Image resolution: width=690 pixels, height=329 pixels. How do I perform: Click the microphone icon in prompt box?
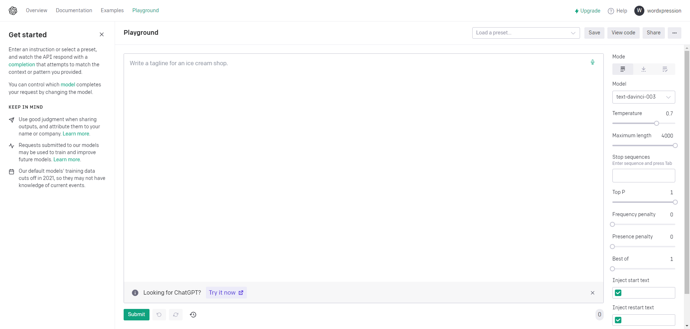point(593,62)
